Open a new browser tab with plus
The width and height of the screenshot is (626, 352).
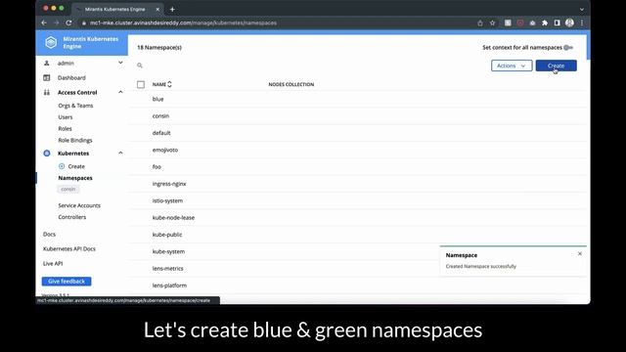pyautogui.click(x=172, y=9)
